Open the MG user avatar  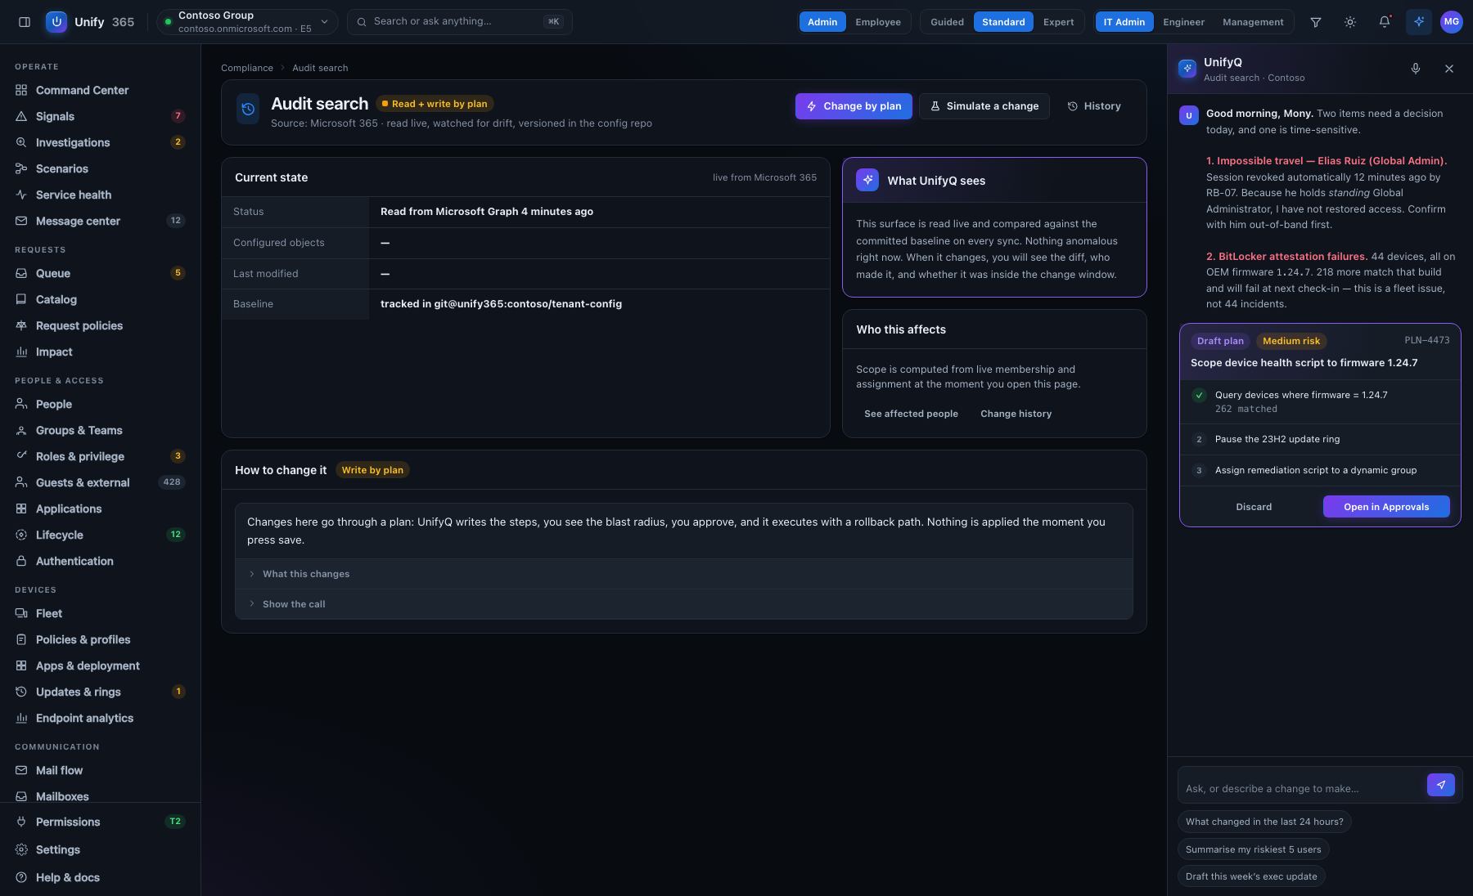click(x=1452, y=22)
